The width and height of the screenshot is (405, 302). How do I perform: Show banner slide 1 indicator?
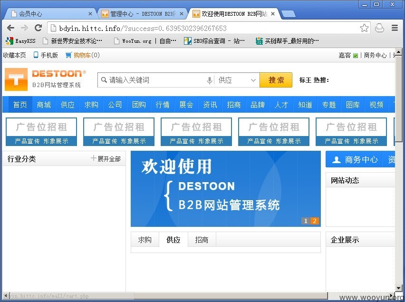(x=306, y=221)
